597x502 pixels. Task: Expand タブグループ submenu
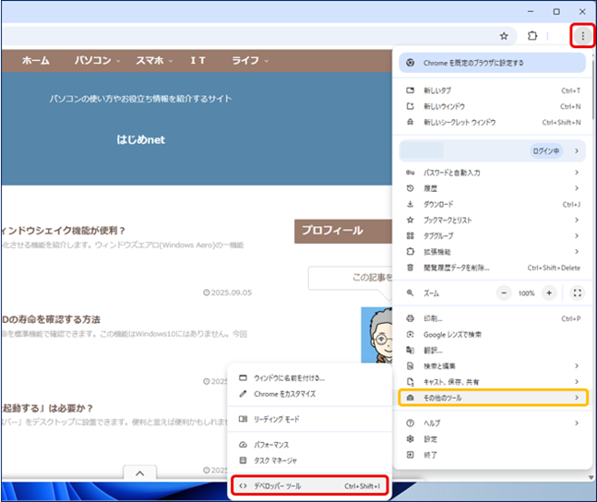click(x=492, y=235)
